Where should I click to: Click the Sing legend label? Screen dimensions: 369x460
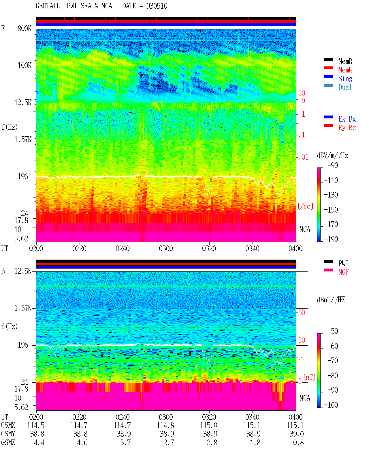click(345, 79)
